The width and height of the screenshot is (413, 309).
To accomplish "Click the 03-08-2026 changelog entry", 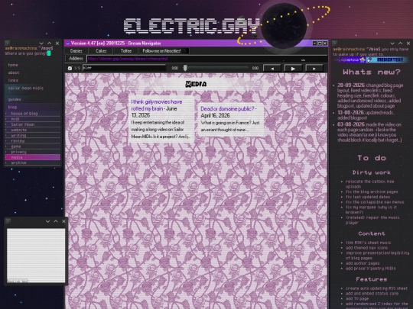I will coord(369,132).
